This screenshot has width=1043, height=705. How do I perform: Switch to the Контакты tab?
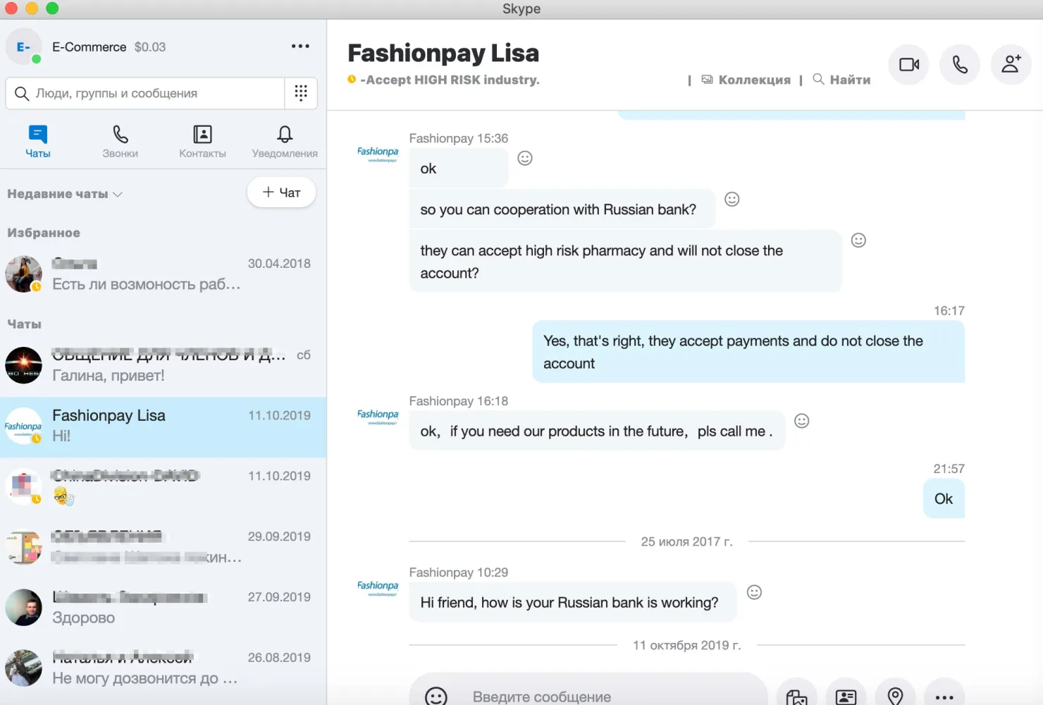(x=202, y=141)
